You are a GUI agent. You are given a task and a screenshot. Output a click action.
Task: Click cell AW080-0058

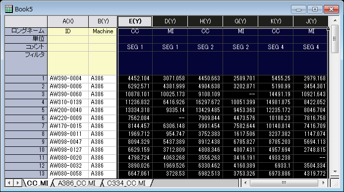(68, 174)
